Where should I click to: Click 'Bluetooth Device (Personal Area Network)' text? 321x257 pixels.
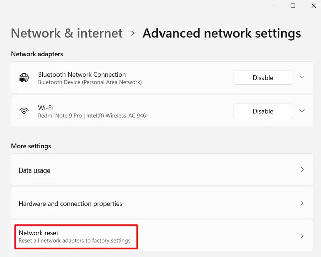coord(90,82)
